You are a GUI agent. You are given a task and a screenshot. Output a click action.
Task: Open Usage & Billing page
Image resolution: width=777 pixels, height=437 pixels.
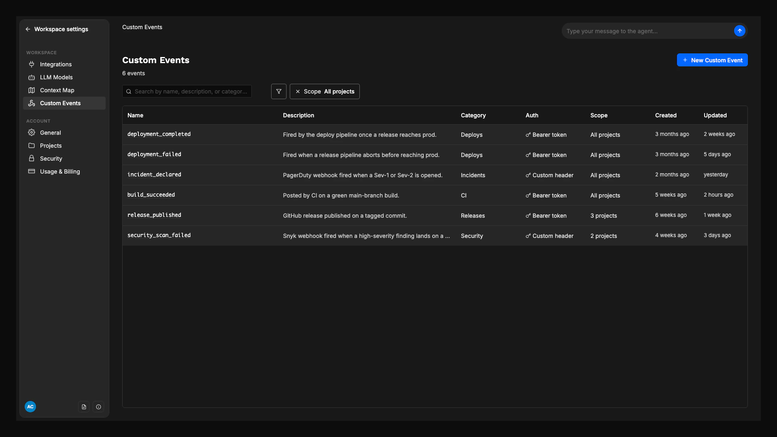64,172
